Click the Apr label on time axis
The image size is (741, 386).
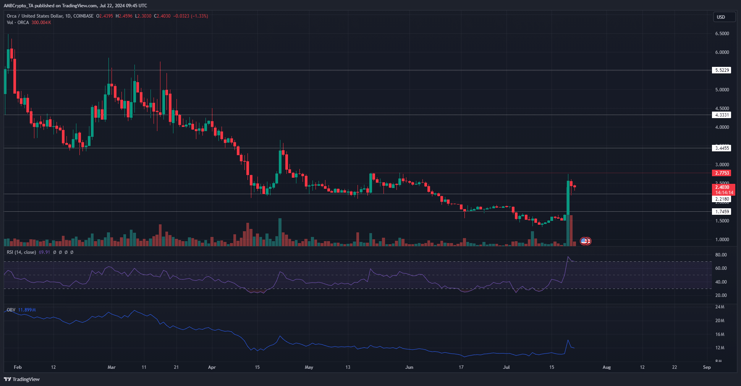click(x=212, y=367)
